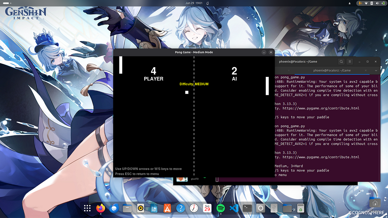Viewport: 388px width, 218px height.
Task: Launch Visual Studio Code from dock
Action: (x=234, y=208)
